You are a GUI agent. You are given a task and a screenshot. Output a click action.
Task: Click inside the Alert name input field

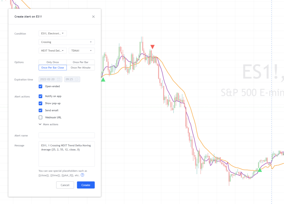point(67,135)
